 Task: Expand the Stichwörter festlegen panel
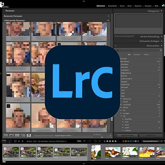pyautogui.click(x=161, y=41)
